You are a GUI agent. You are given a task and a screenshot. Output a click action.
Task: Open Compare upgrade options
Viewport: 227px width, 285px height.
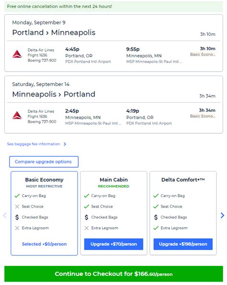44,162
